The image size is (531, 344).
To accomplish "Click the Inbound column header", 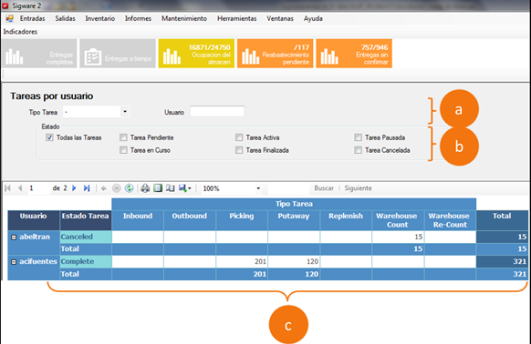I will pos(138,220).
